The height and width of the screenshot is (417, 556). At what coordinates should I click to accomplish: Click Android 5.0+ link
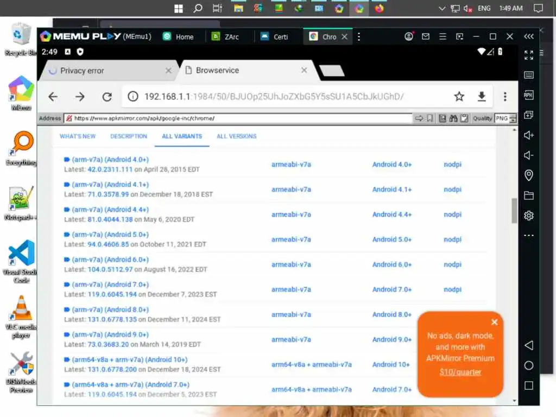pyautogui.click(x=392, y=239)
